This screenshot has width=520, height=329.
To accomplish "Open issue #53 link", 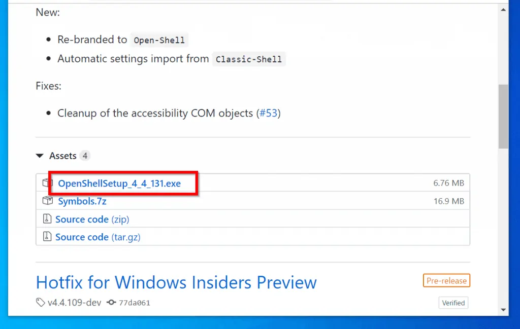I will click(268, 113).
